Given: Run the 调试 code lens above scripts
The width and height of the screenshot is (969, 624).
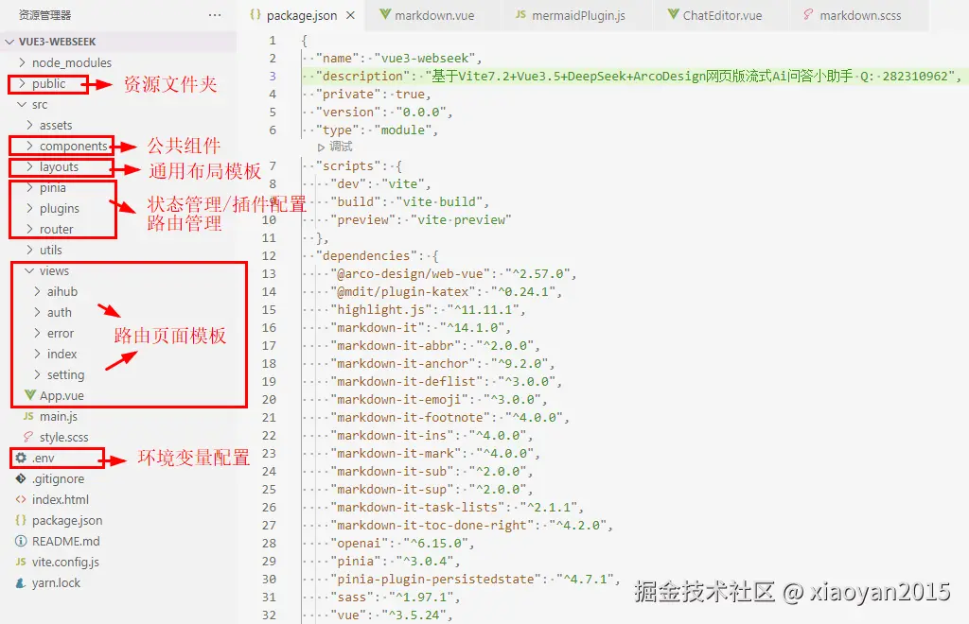Looking at the screenshot, I should pos(338,147).
